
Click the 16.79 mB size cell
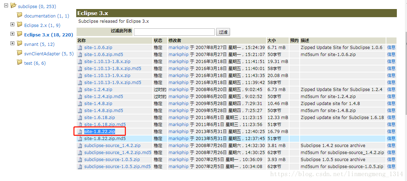278,132
